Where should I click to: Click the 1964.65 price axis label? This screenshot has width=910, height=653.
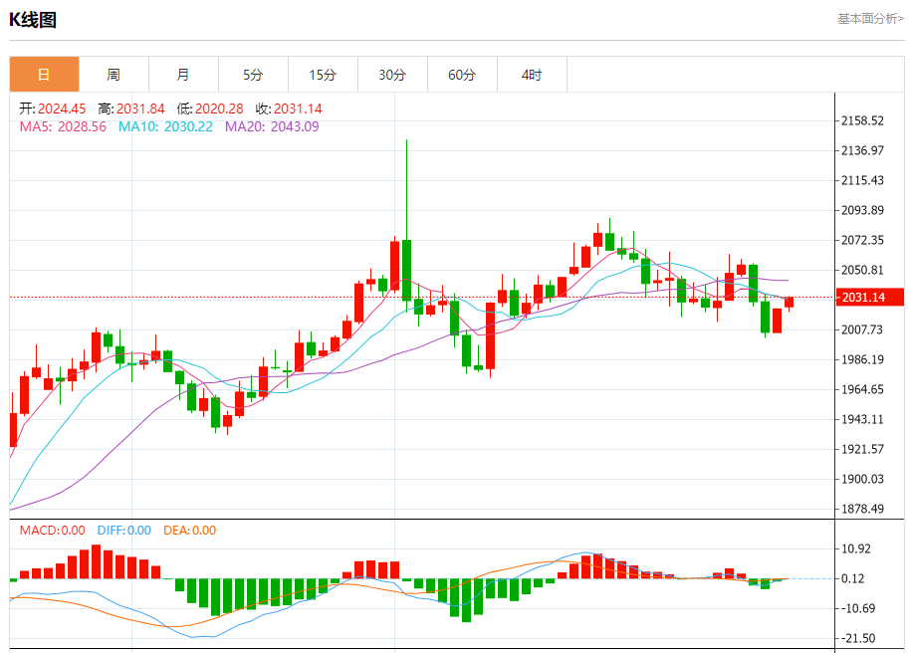[862, 389]
